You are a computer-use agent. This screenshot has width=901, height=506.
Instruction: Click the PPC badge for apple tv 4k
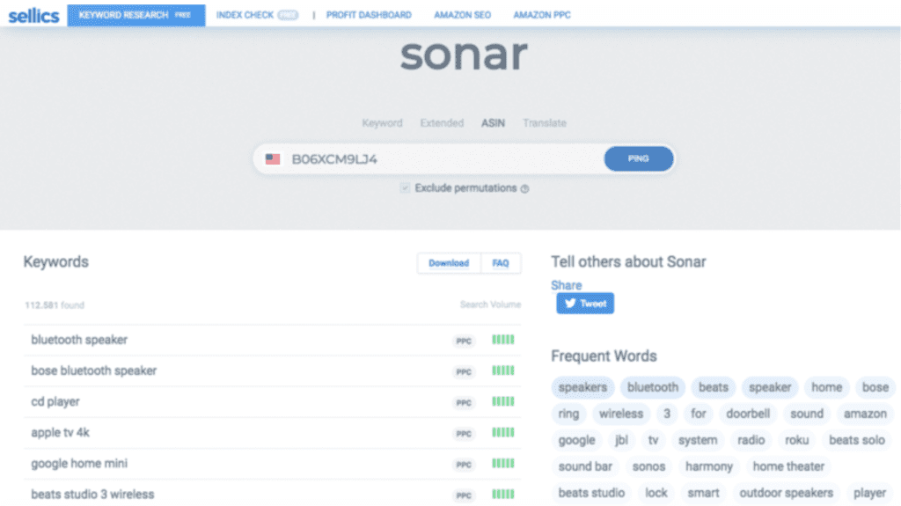tap(464, 434)
